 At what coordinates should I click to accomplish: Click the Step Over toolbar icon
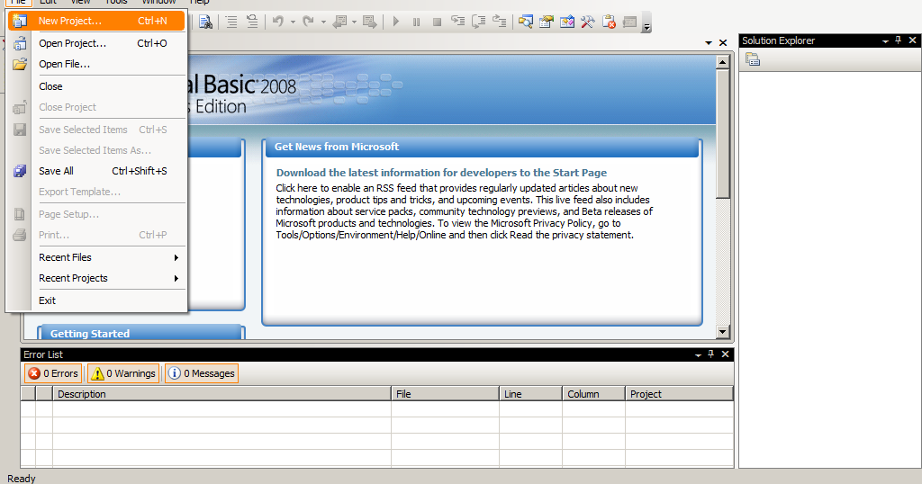[479, 22]
